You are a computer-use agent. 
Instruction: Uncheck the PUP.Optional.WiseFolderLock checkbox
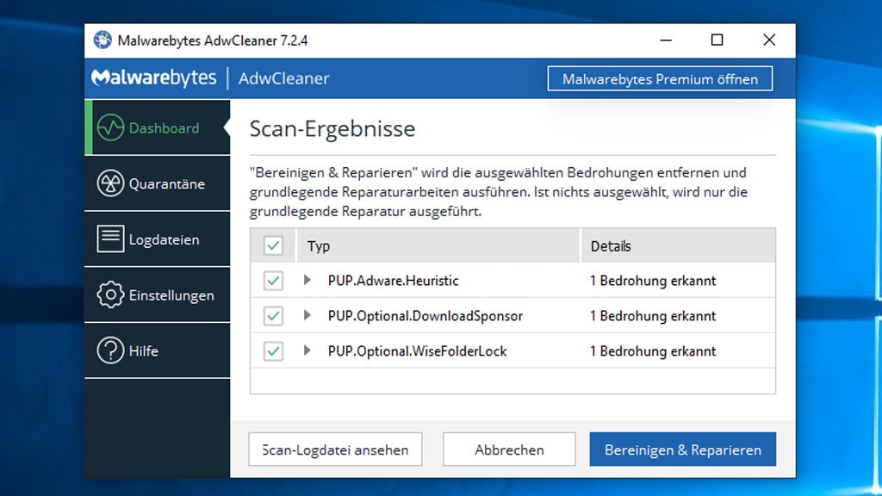[x=273, y=351]
